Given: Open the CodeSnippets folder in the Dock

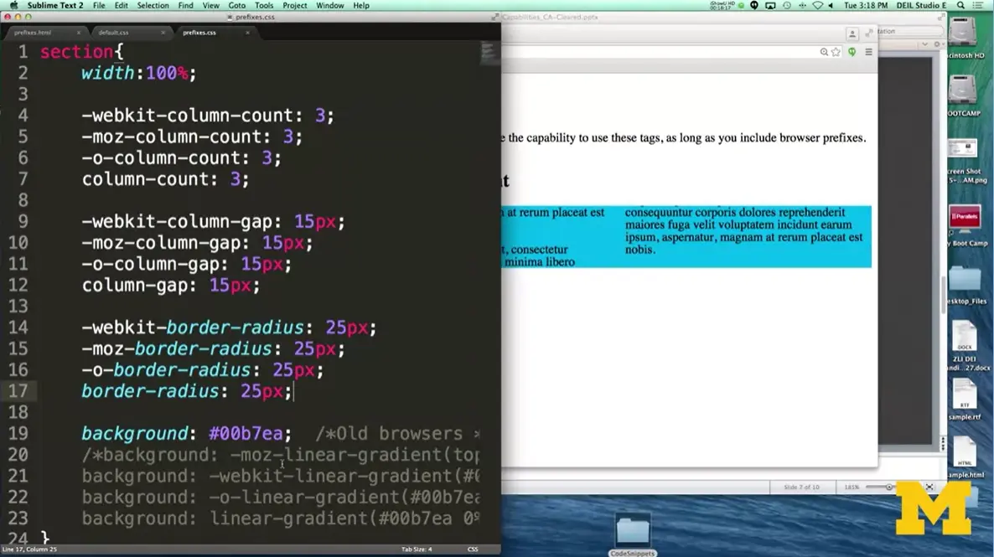Looking at the screenshot, I should tap(633, 530).
